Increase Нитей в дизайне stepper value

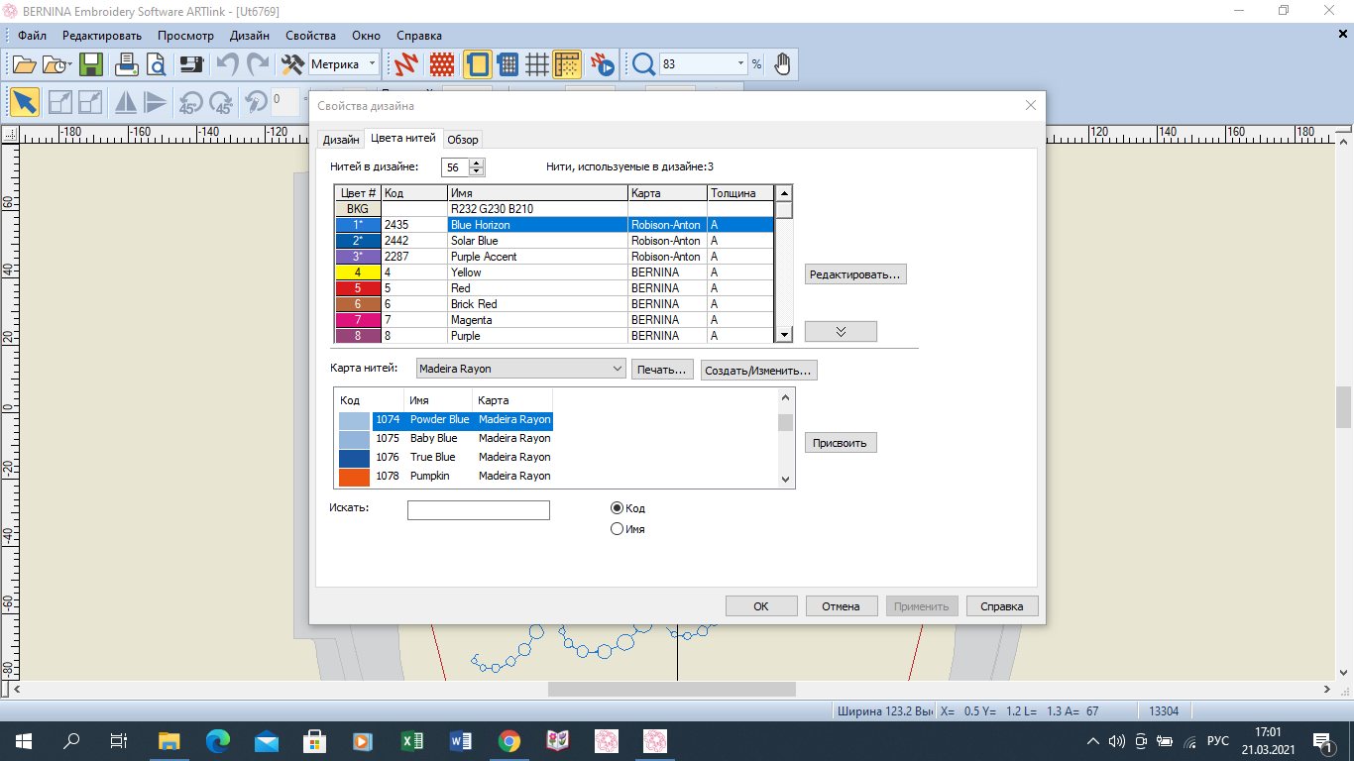tap(477, 163)
